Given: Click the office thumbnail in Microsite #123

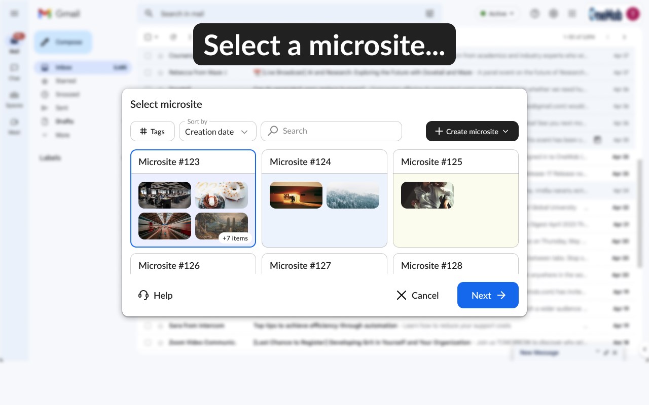Looking at the screenshot, I should [165, 195].
